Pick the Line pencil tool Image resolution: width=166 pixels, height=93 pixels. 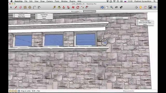tap(16, 7)
